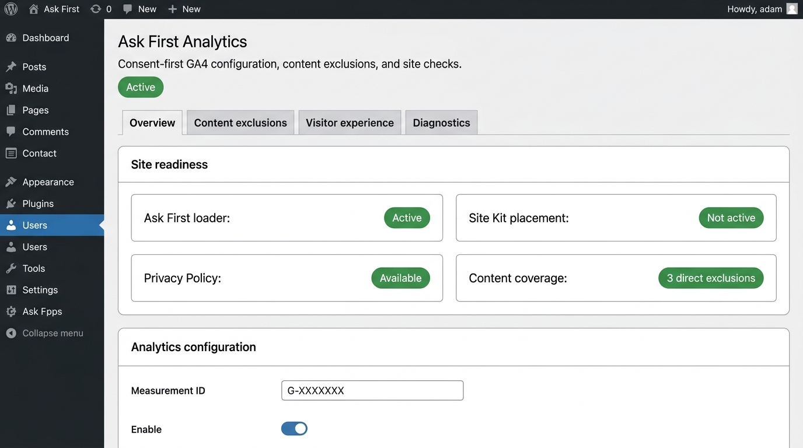
Task: Click the Ask First loader: label
Action: [x=187, y=218]
